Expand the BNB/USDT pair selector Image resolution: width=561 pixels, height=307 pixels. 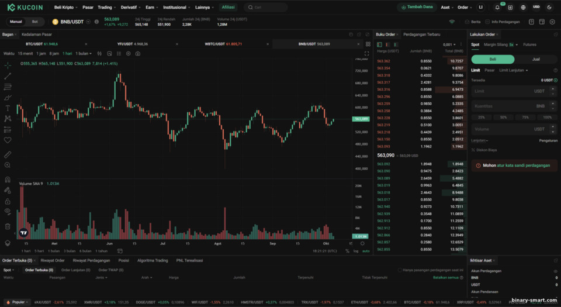[x=88, y=22]
